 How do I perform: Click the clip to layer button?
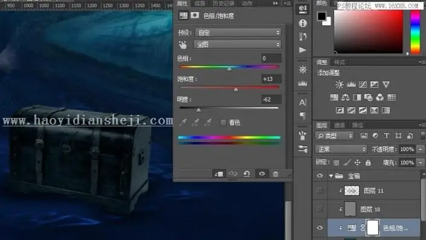pos(219,174)
